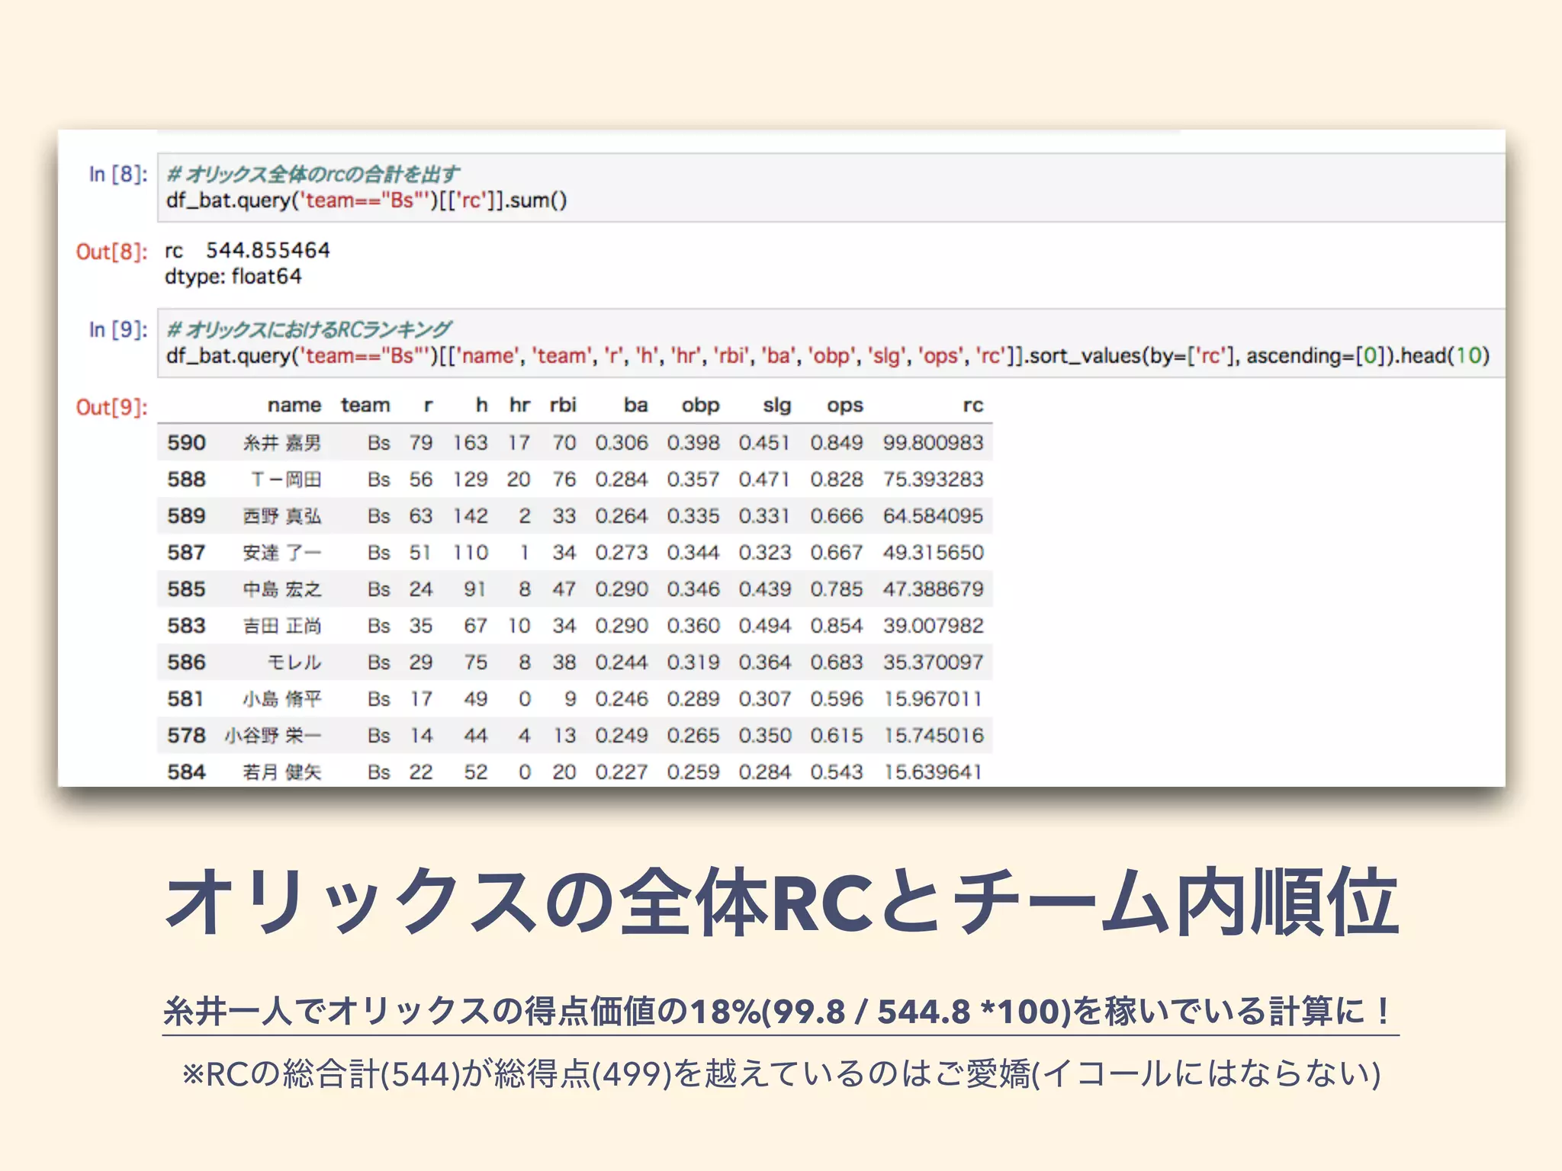
Task: Click the In [8] code cell
Action: [x=831, y=188]
